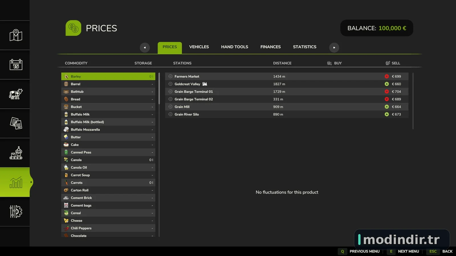This screenshot has width=456, height=256.
Task: Select the Buffalo Milk commodity row
Action: tap(108, 114)
